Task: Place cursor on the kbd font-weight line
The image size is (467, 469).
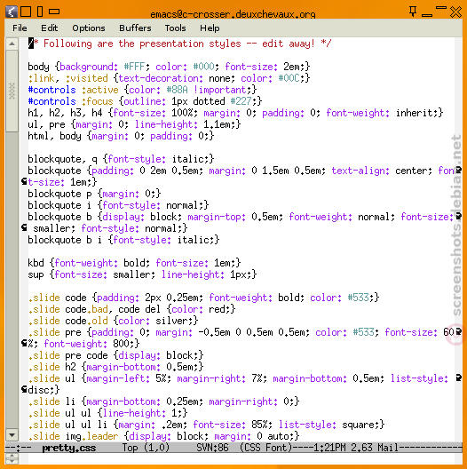Action: [x=134, y=263]
